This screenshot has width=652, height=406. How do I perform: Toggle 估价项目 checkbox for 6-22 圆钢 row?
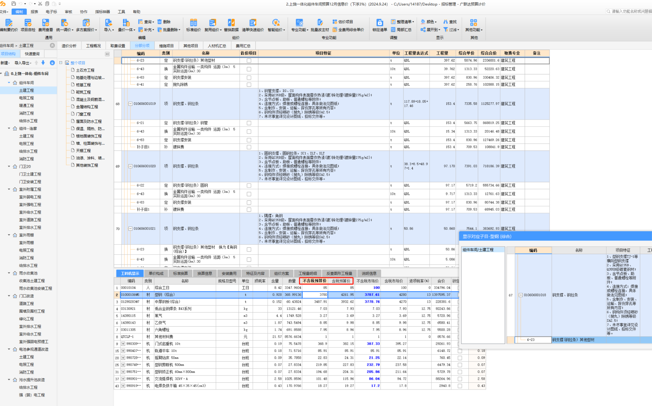249,185
